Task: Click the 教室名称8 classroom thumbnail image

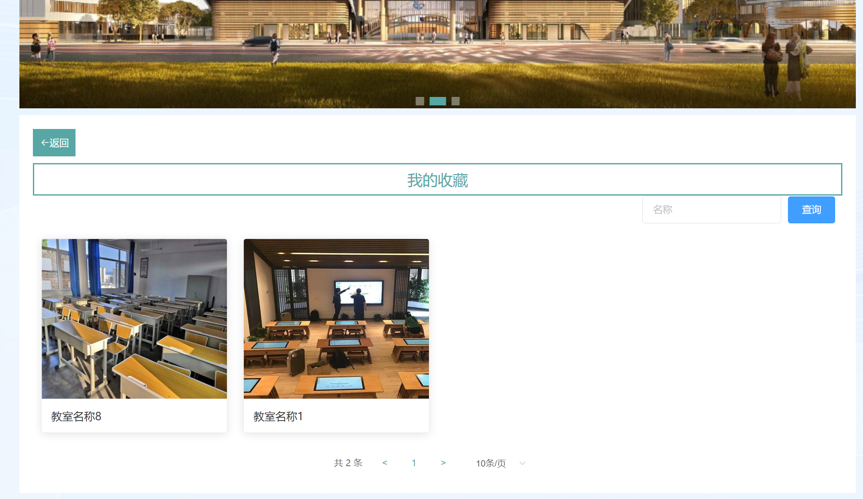Action: 134,319
